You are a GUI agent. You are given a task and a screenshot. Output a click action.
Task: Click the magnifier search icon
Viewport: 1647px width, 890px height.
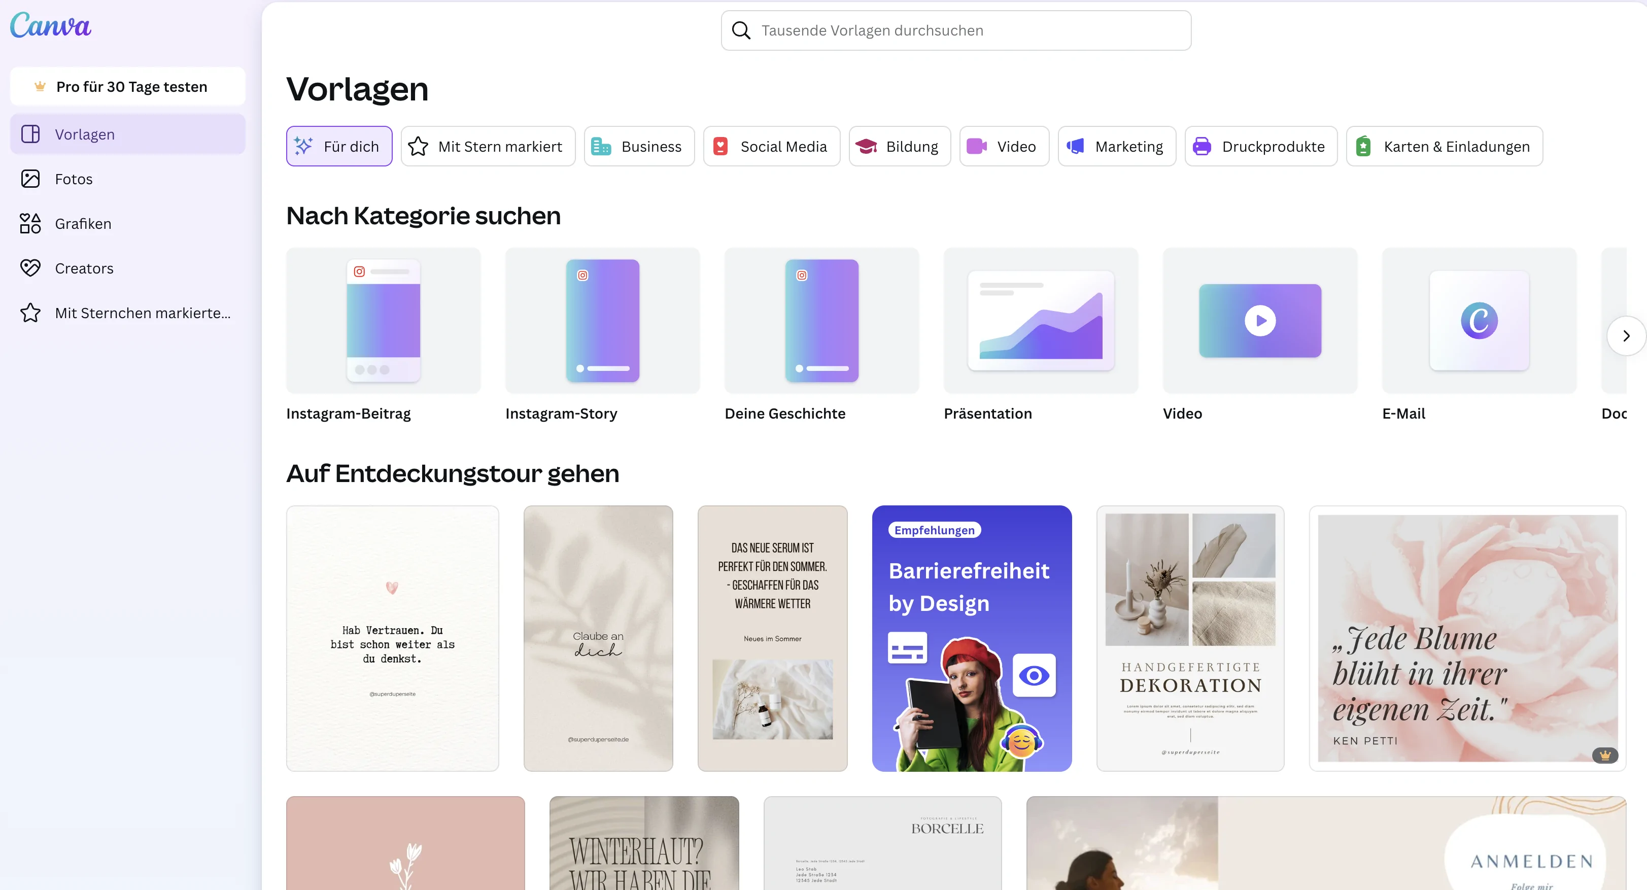coord(740,30)
